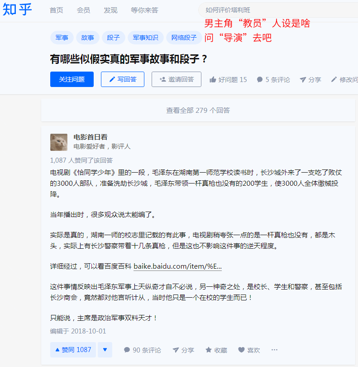Click the pencil 修改问题 icon

click(x=334, y=80)
